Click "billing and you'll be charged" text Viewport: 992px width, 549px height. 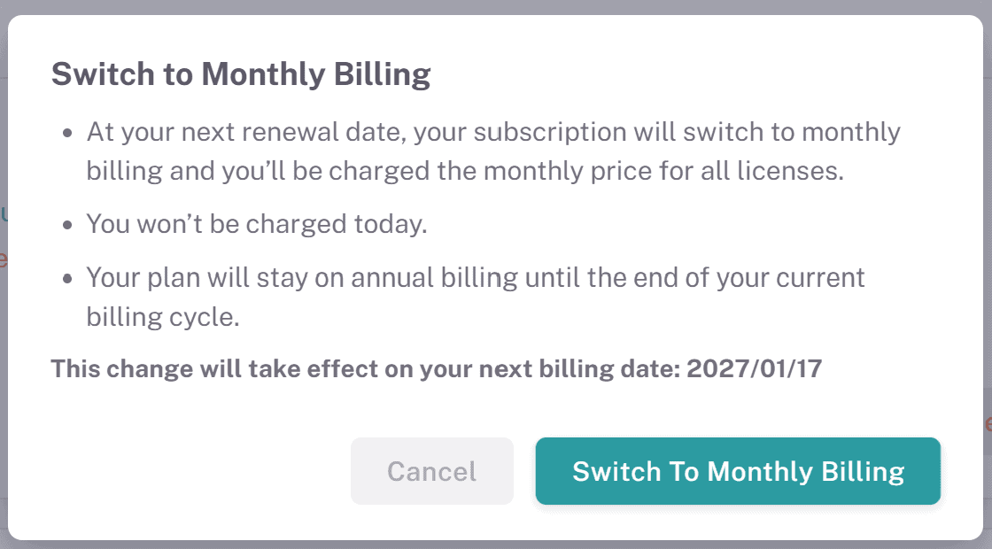[x=263, y=170]
